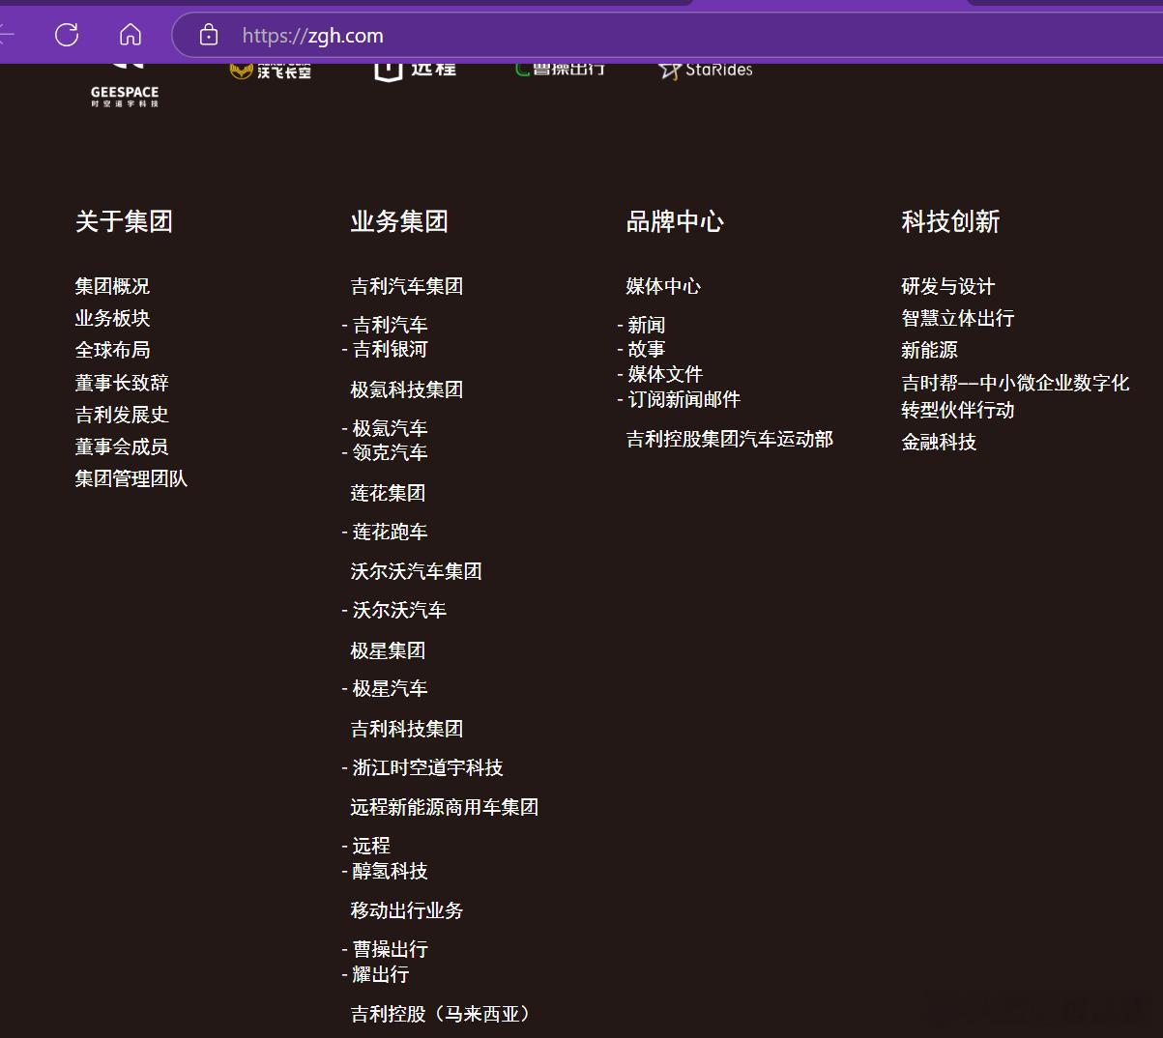
Task: Open 莲花跑车 sub-link
Action: 390,532
